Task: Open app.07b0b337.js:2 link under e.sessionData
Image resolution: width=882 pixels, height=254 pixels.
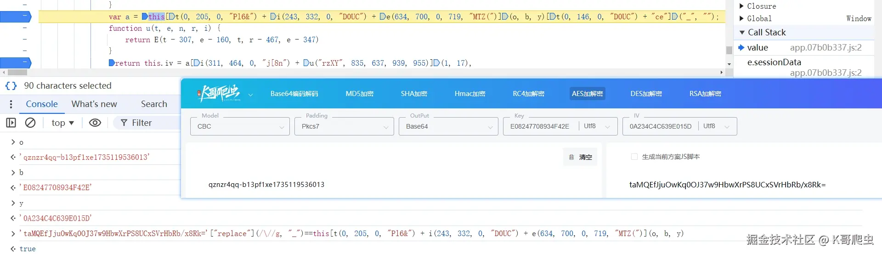Action: 825,73
